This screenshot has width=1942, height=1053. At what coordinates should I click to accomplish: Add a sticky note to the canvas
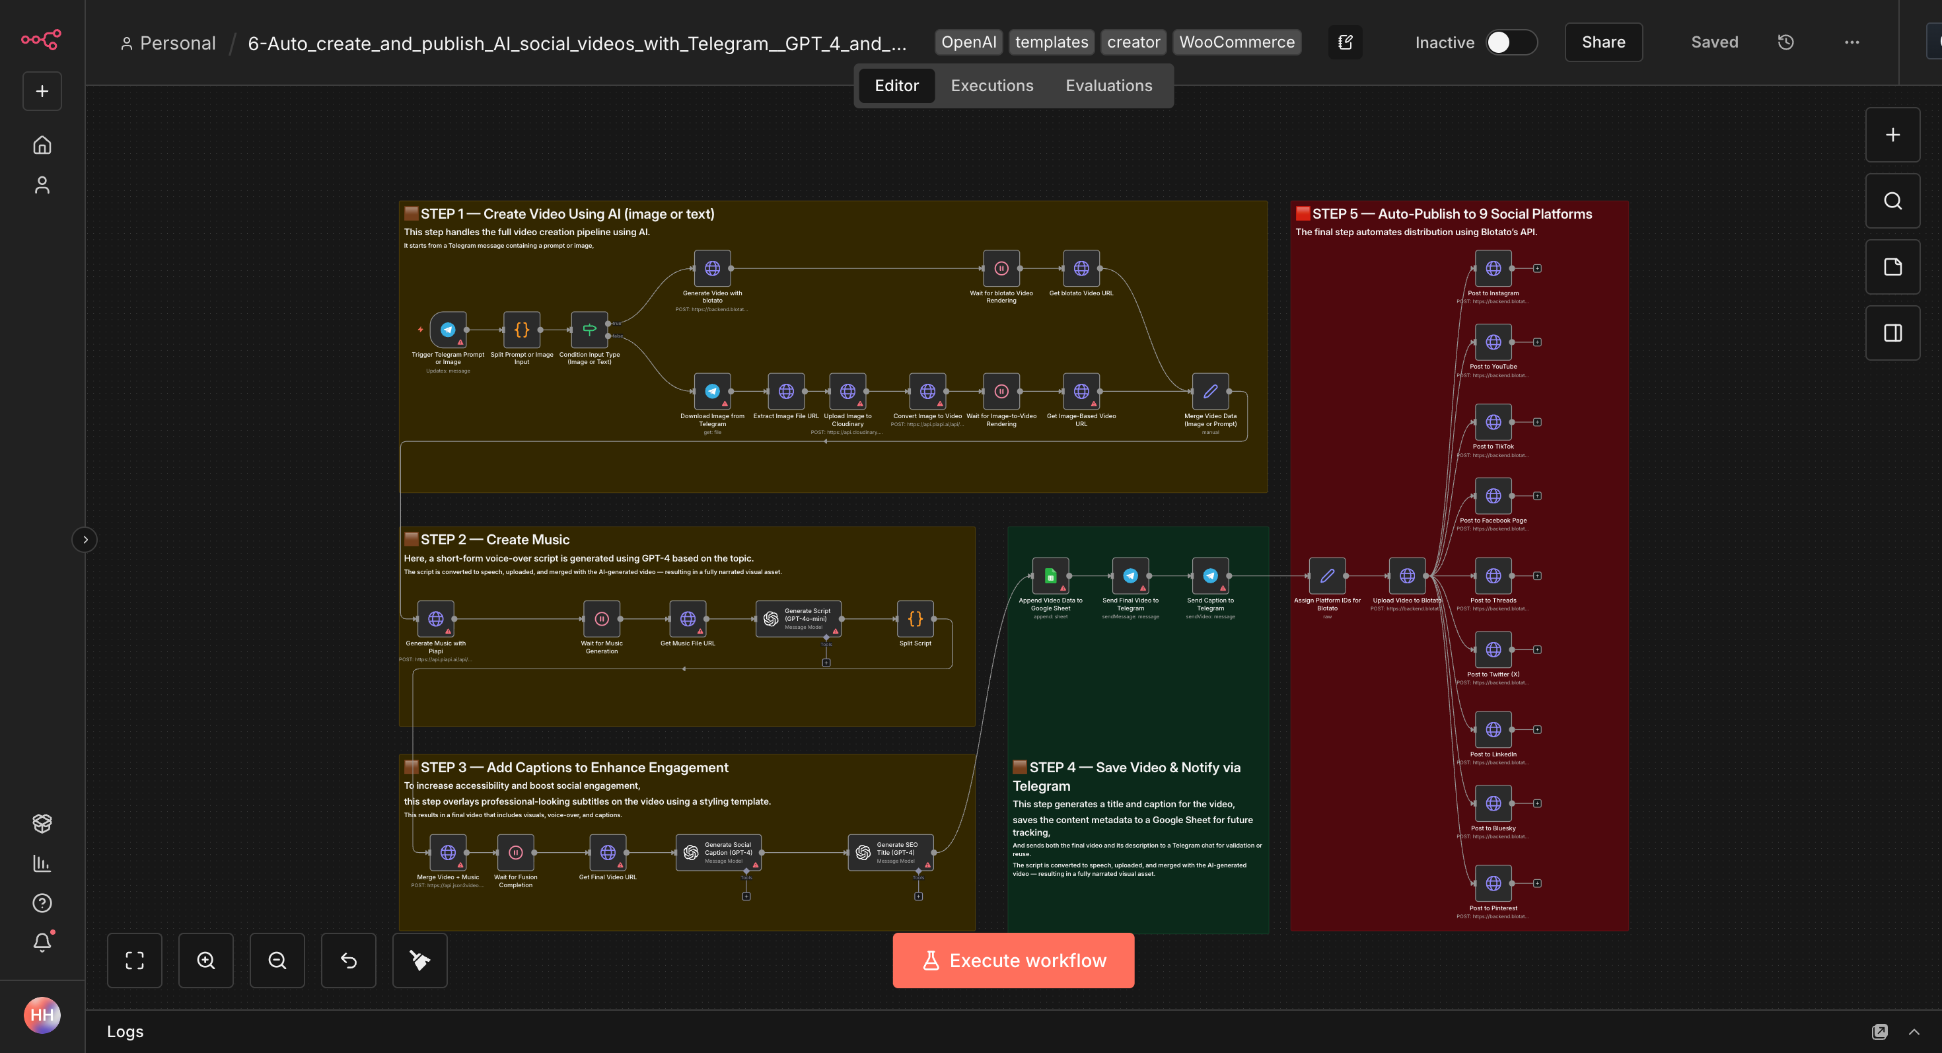tap(1892, 267)
